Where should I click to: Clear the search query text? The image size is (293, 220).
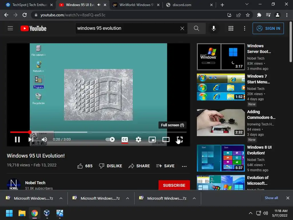click(x=182, y=28)
